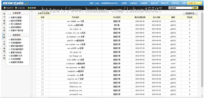
Task: Click the 最后采集日期 column header
Action: (x=140, y=17)
